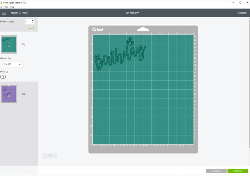Minimize the Cricut Design Space window

click(x=234, y=3)
